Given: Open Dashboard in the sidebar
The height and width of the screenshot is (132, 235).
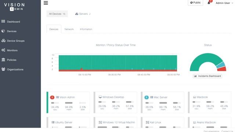Looking at the screenshot, I should click(x=14, y=22).
